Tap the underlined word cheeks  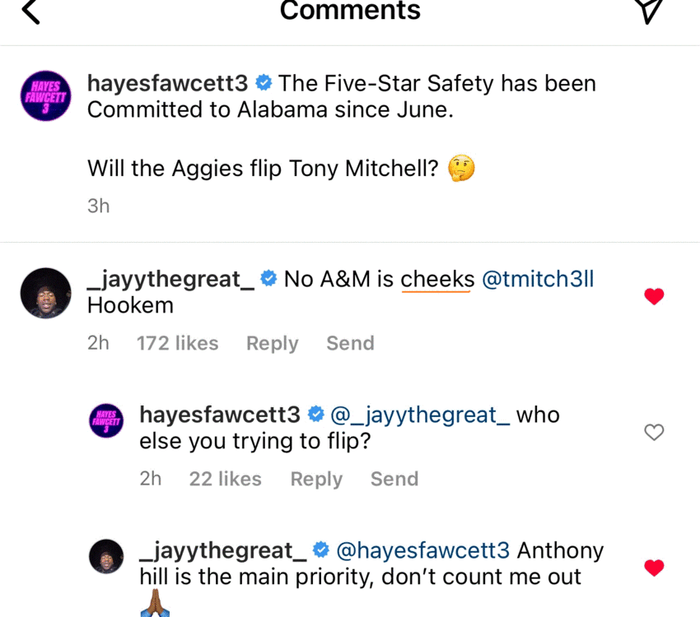(436, 279)
